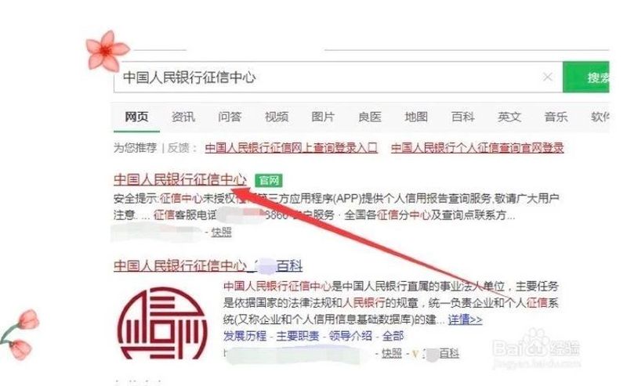Switch to the 资讯 tab

[x=183, y=117]
